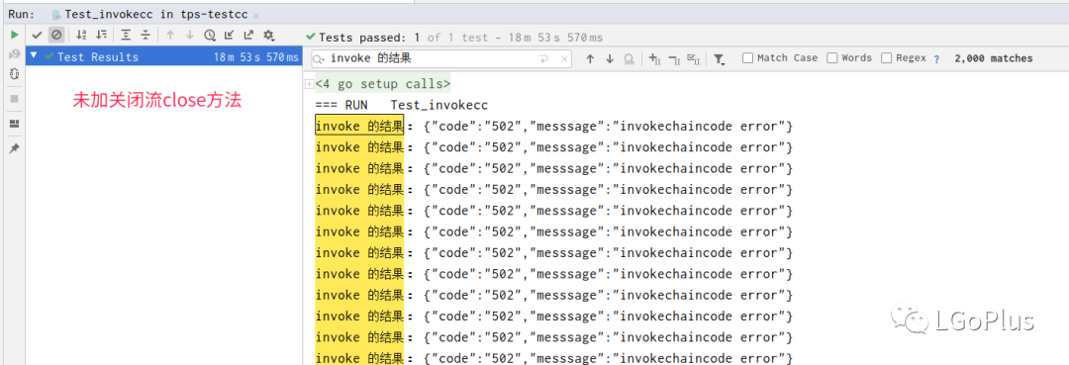1069x365 pixels.
Task: Click the boxed current match invoke 的结果
Action: (359, 126)
